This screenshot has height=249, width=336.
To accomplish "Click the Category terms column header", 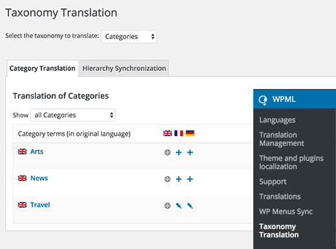I will [x=74, y=134].
